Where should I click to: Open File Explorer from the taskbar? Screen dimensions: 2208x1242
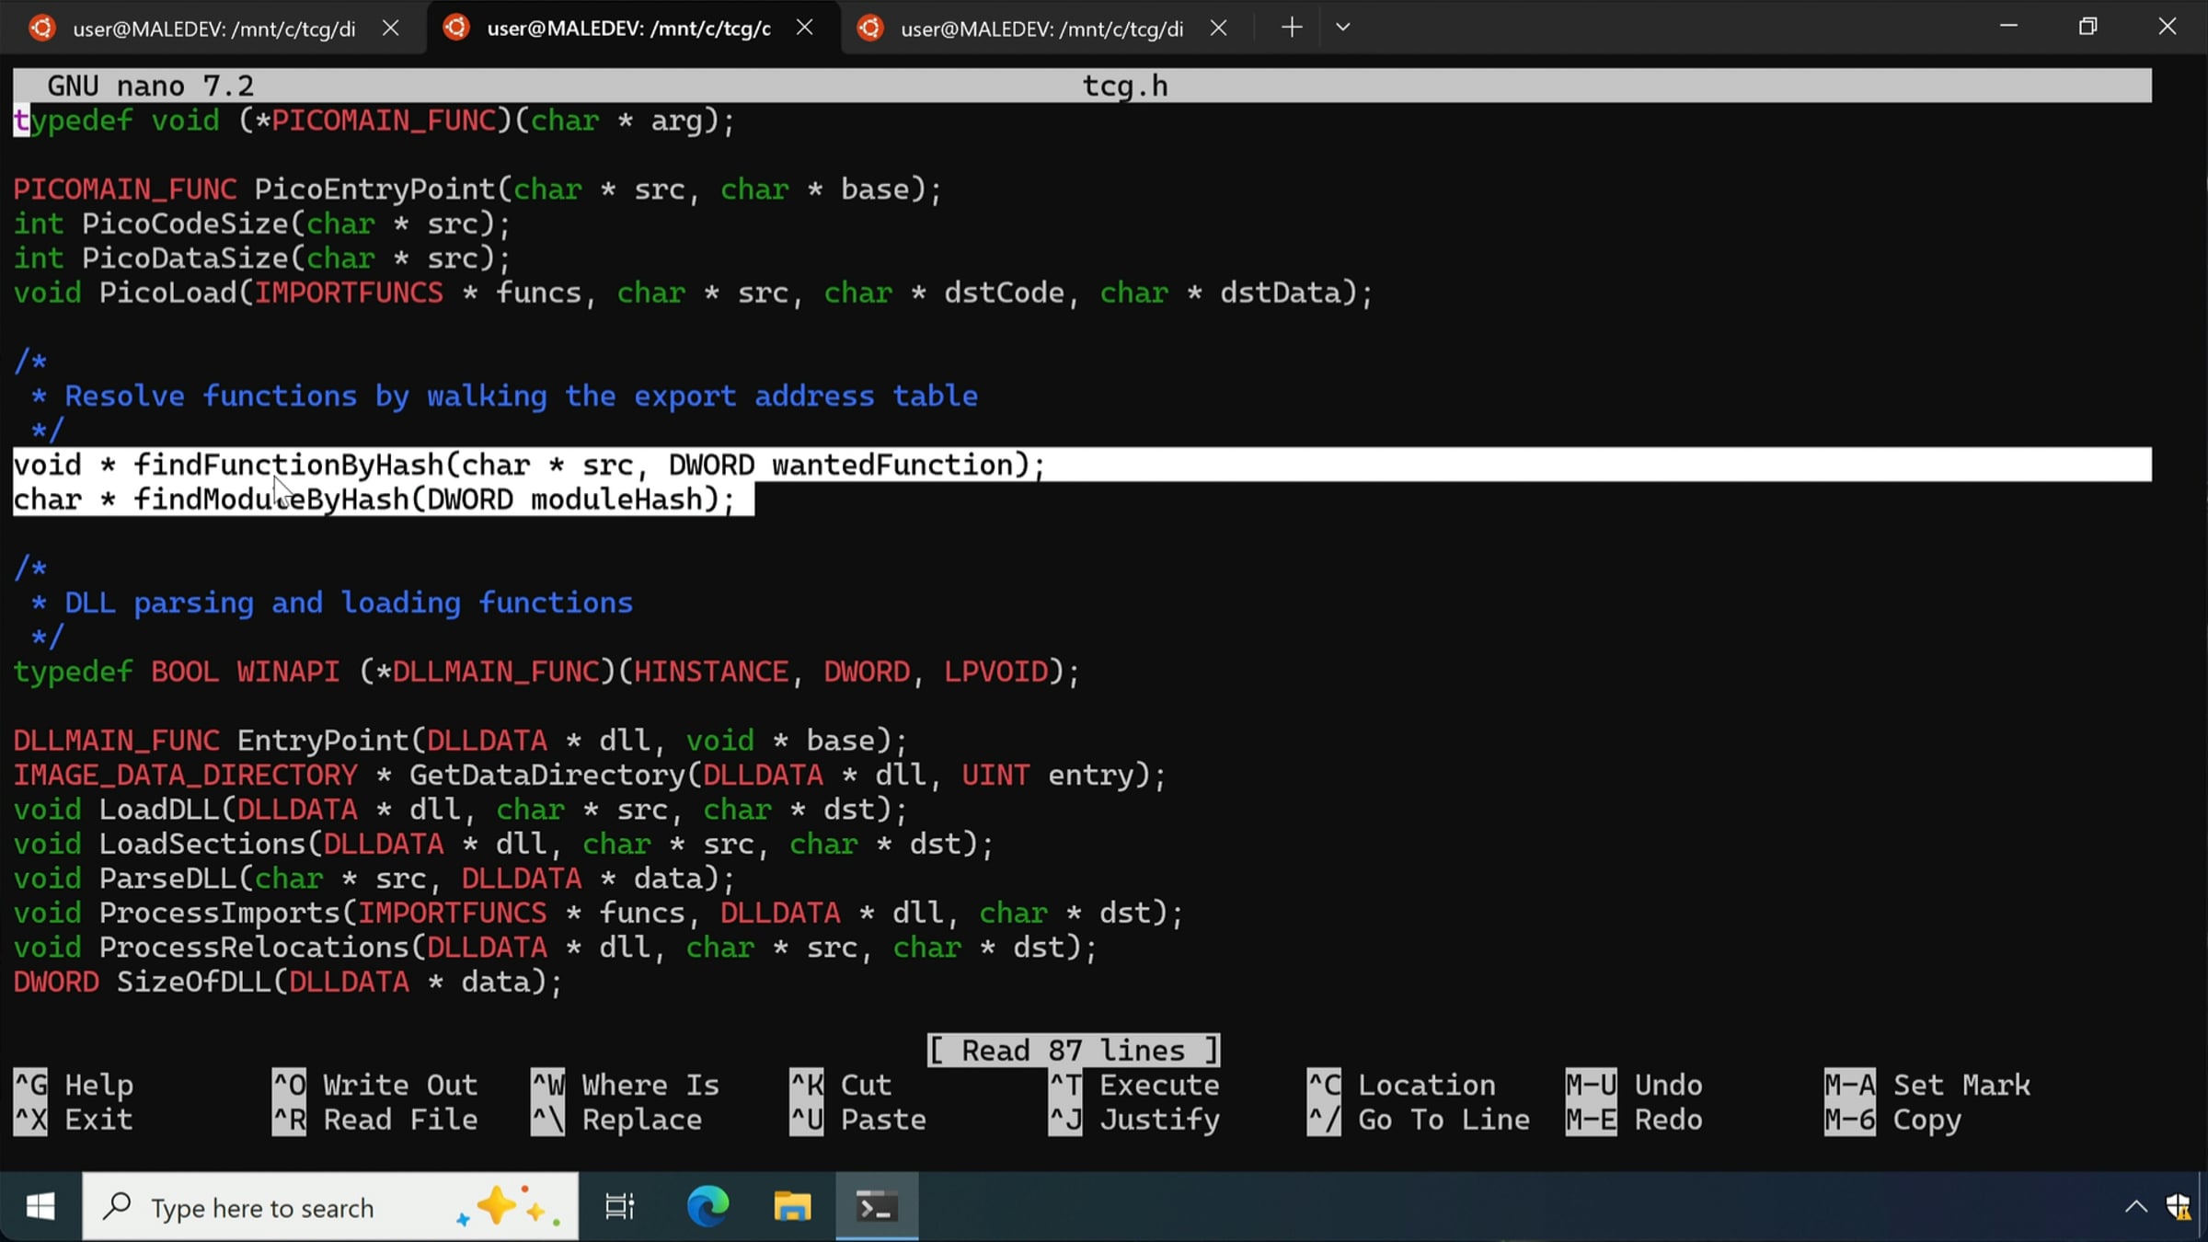click(x=792, y=1206)
